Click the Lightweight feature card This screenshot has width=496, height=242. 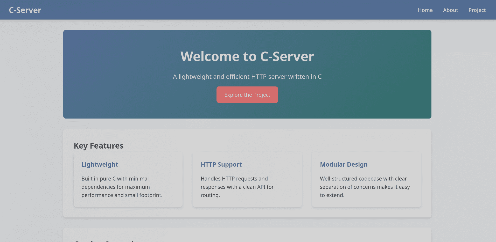pyautogui.click(x=128, y=179)
